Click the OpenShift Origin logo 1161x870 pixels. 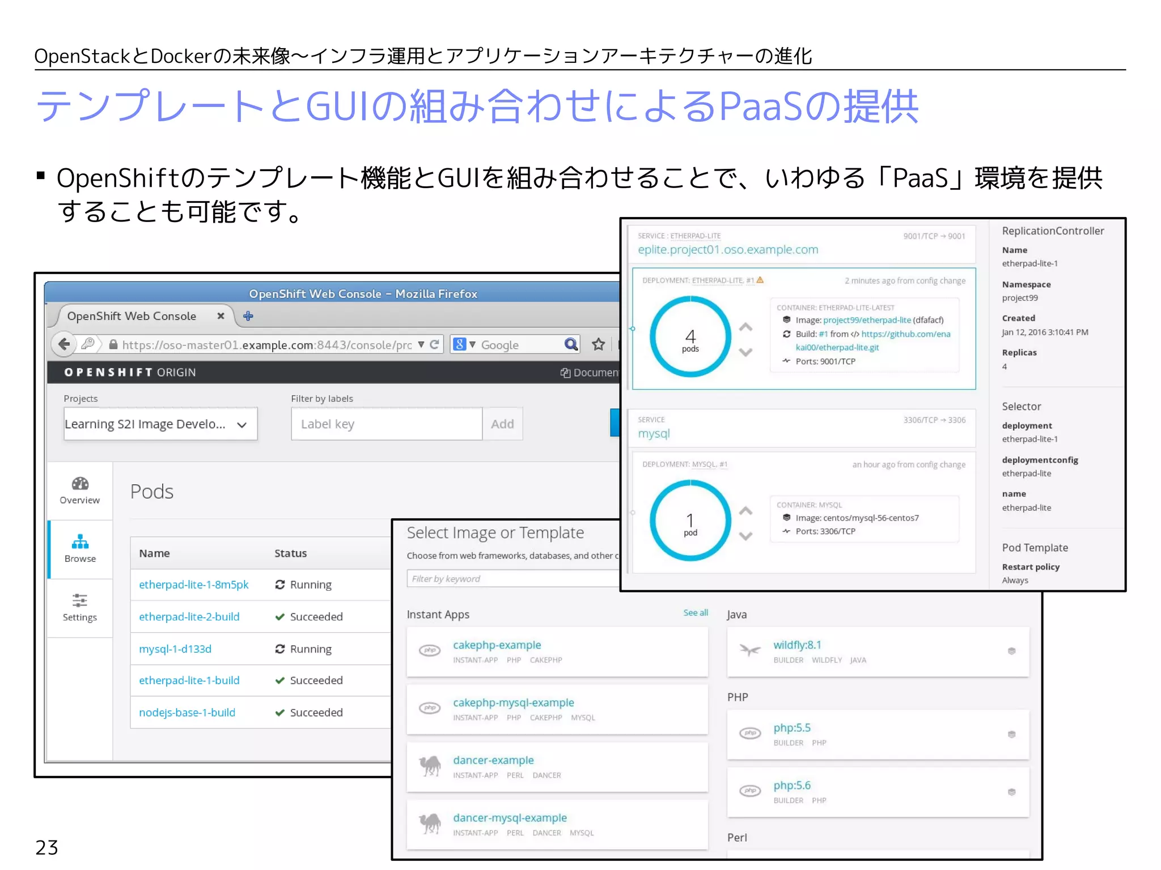(130, 372)
